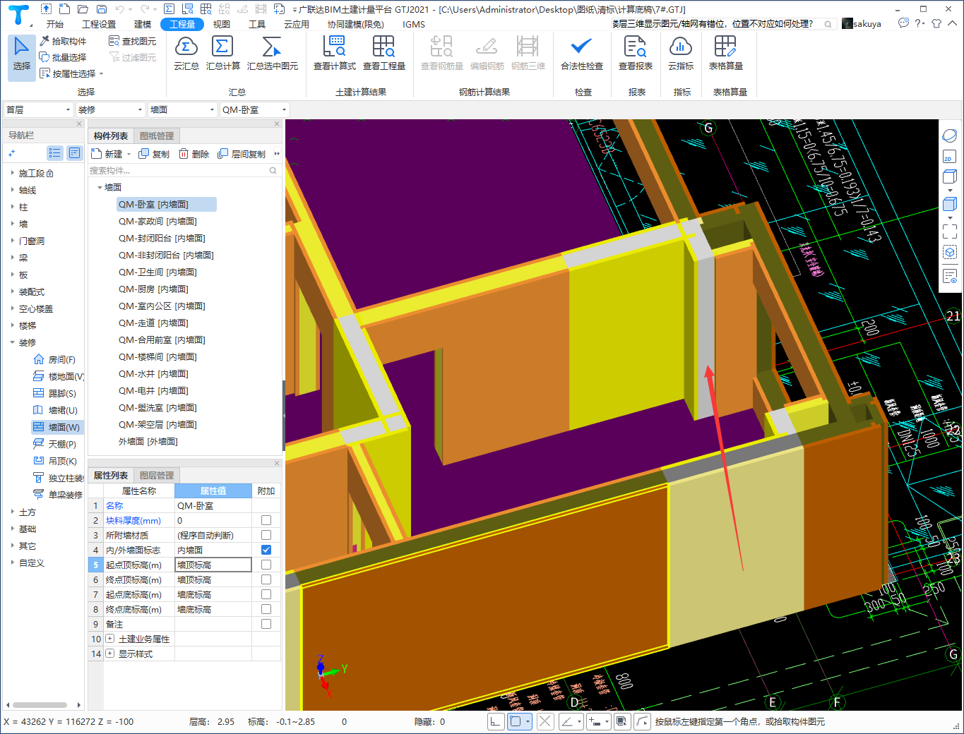This screenshot has height=734, width=964.
Task: Switch to 图纸管理 tab
Action: [157, 136]
